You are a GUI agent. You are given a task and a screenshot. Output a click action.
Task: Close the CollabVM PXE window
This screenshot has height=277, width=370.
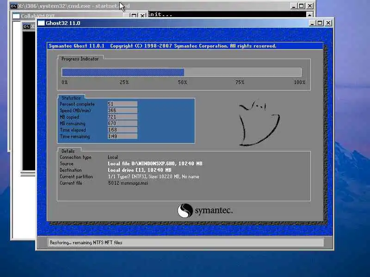tap(142, 16)
